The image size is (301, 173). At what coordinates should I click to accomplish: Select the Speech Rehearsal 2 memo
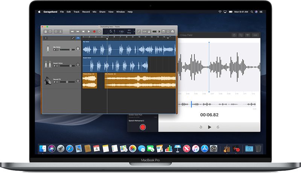pyautogui.click(x=137, y=121)
